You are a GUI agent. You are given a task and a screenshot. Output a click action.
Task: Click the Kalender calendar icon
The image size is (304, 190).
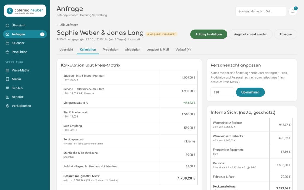pyautogui.click(x=7, y=43)
